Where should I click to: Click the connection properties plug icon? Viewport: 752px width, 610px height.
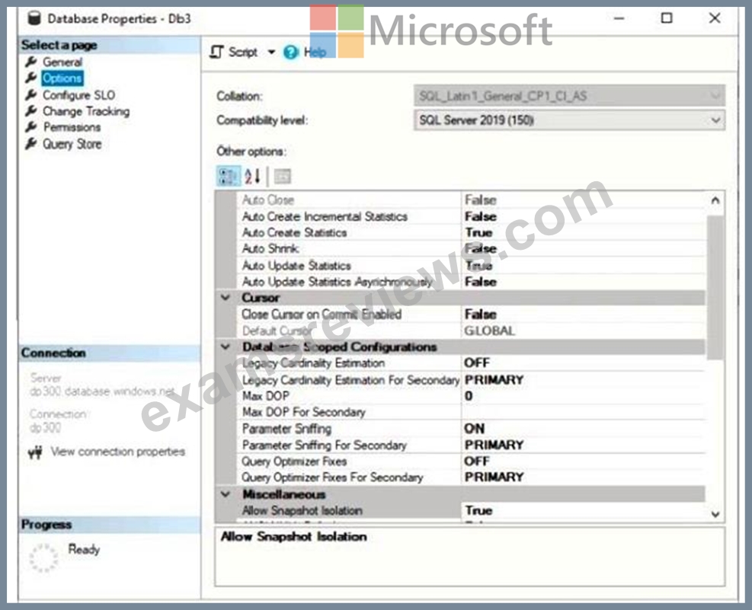click(35, 452)
